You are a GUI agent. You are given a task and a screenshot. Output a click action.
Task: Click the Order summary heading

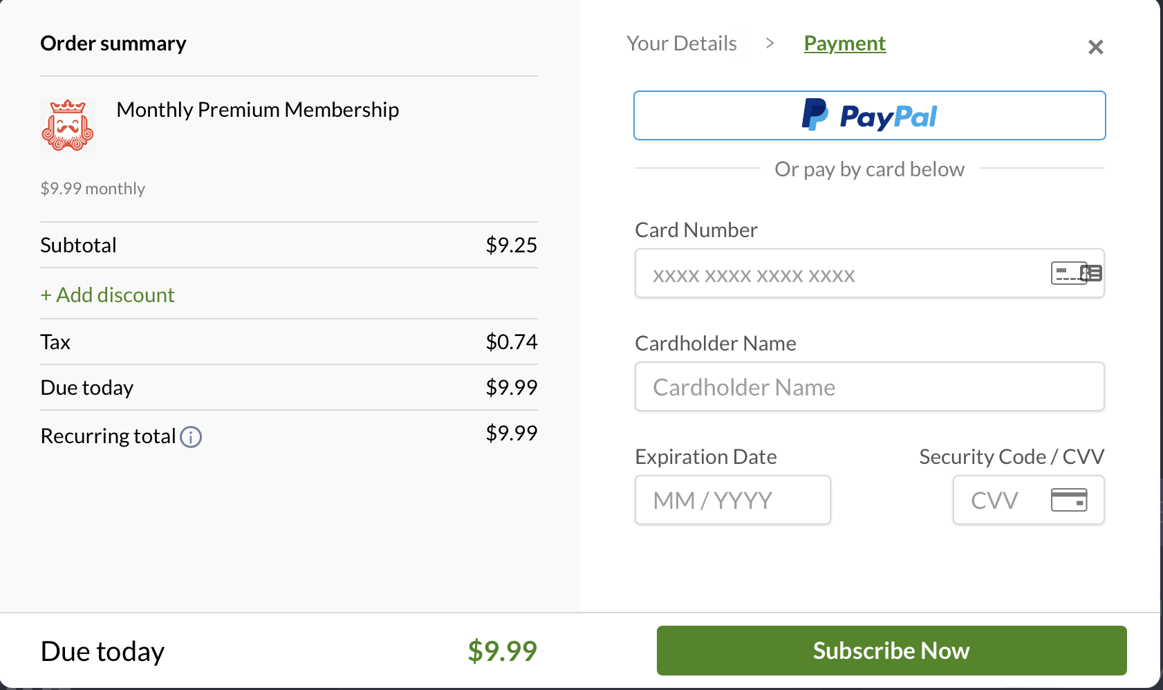[x=113, y=44]
